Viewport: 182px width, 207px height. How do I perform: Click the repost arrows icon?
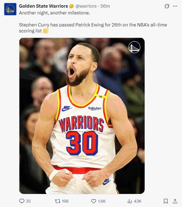point(58,201)
